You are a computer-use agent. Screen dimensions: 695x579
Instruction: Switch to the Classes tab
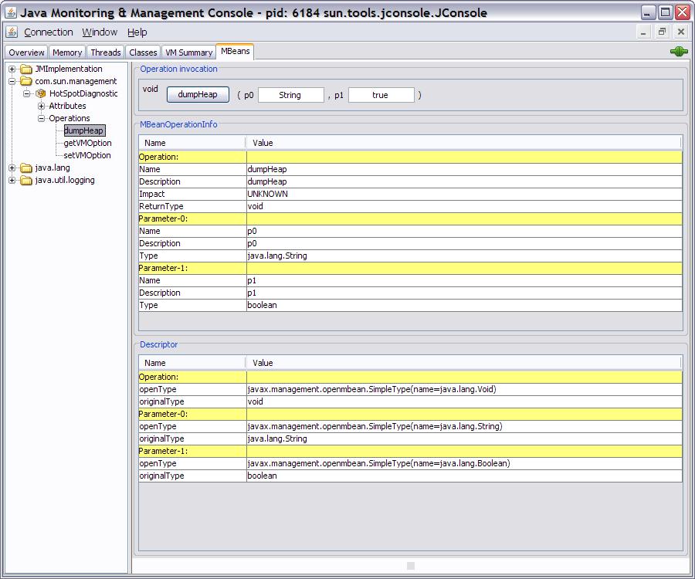click(143, 52)
